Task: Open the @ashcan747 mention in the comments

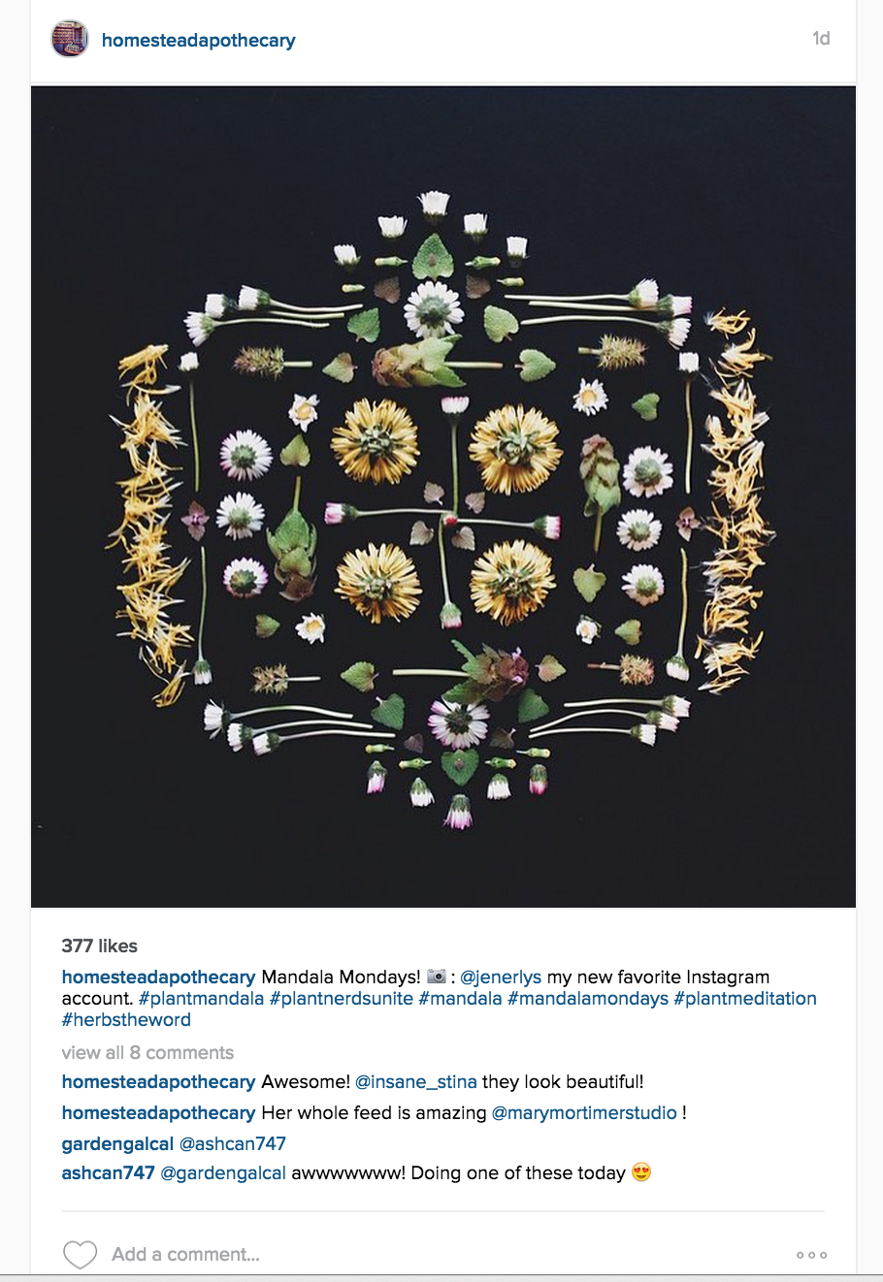Action: tap(233, 1143)
